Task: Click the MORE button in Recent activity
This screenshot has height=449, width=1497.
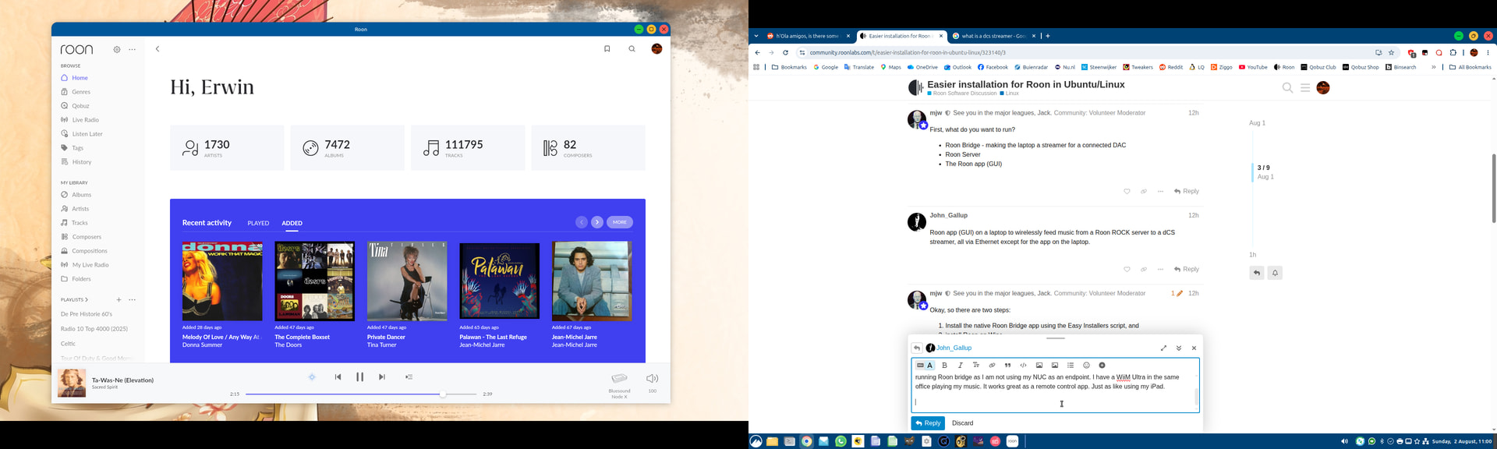Action: 620,222
